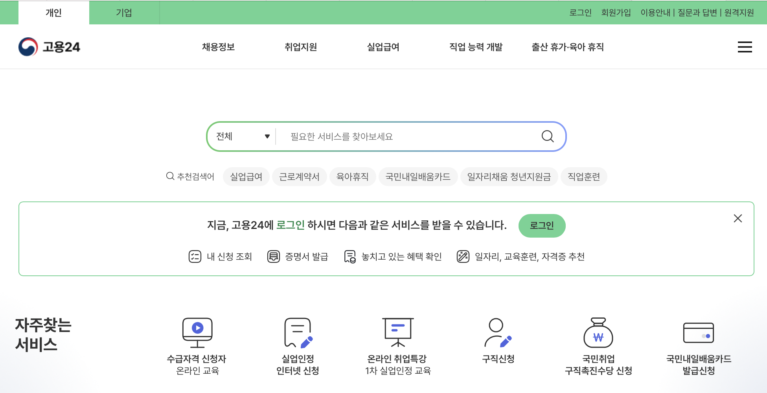Select the 일자리, 교육훈련, 자격증 추천 icon
Viewport: 767px width, 393px height.
click(x=463, y=256)
